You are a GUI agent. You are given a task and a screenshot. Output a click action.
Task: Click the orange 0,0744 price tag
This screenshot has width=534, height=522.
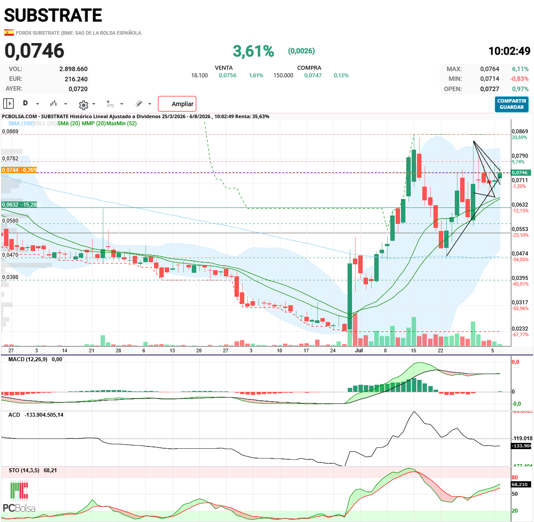click(19, 170)
